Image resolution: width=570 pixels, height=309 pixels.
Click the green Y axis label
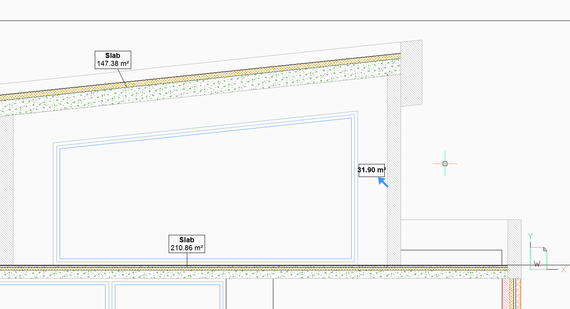click(x=531, y=236)
